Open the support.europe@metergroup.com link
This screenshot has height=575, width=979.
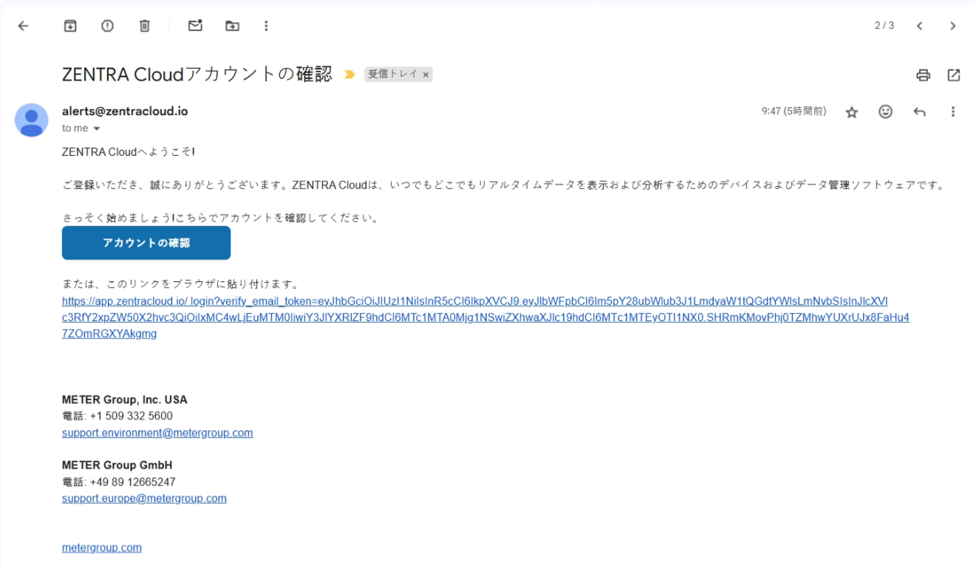coord(144,498)
